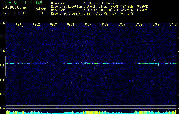Click the kHz axis unit label
179x114 pixels.
point(3,23)
